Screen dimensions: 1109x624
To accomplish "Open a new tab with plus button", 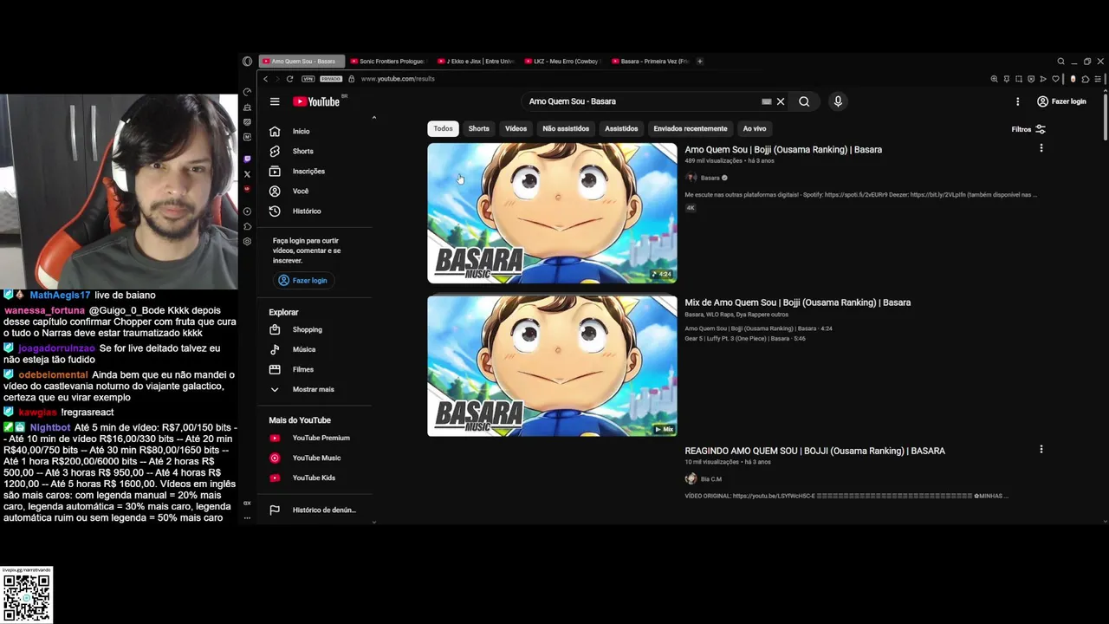I will click(700, 62).
